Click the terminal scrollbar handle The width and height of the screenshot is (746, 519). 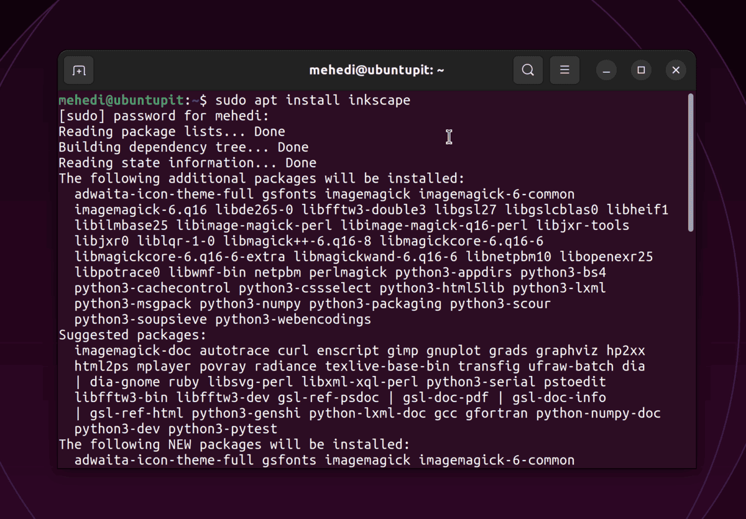[x=691, y=163]
